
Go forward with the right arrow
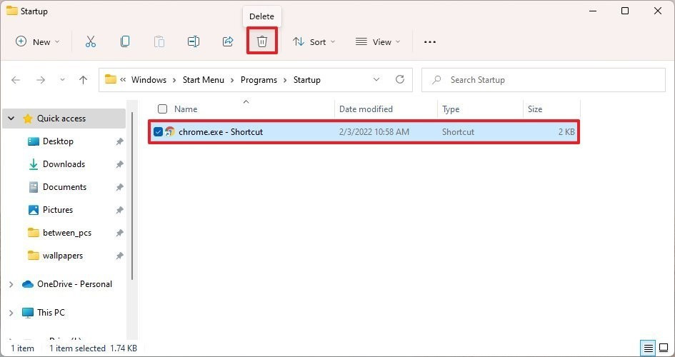coord(41,80)
